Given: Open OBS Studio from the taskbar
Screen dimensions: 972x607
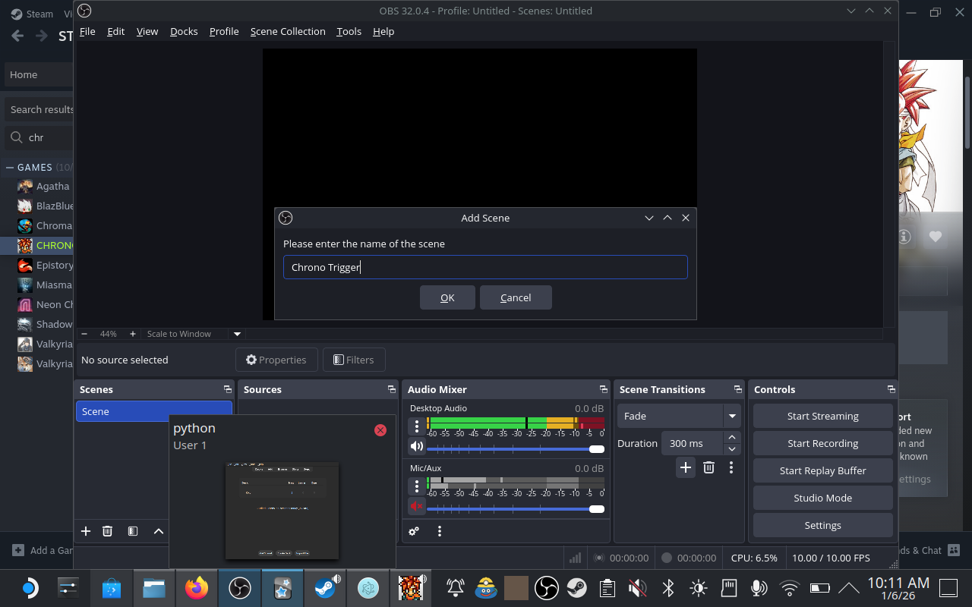Looking at the screenshot, I should pos(239,588).
